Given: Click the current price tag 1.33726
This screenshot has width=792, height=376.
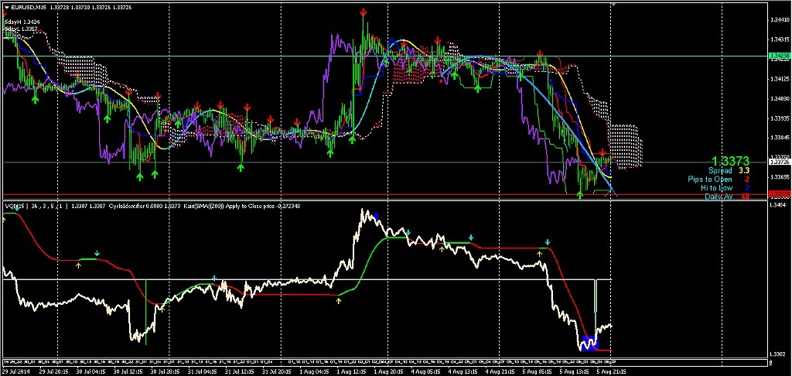Looking at the screenshot, I should pyautogui.click(x=778, y=162).
